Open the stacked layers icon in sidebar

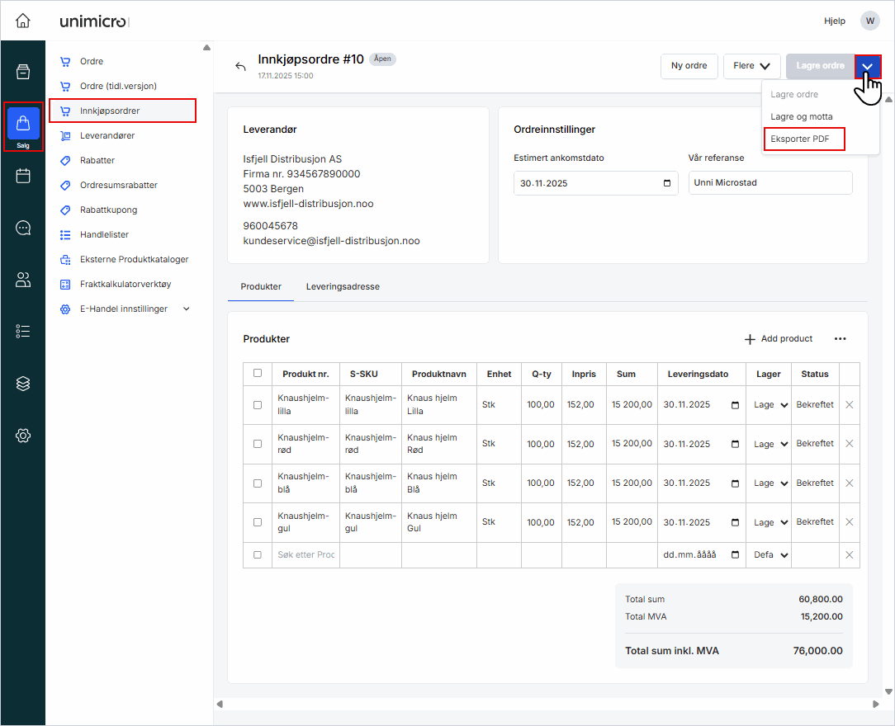pos(23,384)
